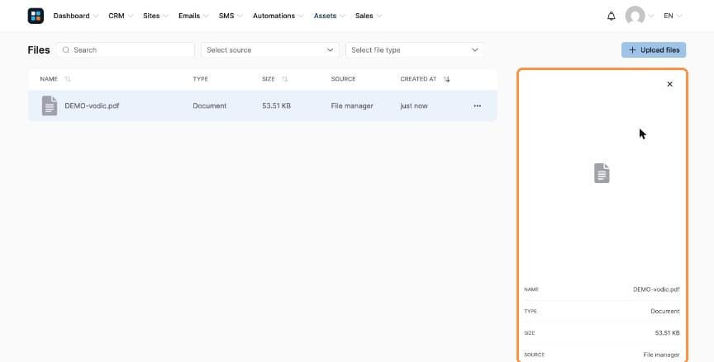Viewport: 714px width, 362px height.
Task: Sort files by Name column arrows
Action: (x=68, y=79)
